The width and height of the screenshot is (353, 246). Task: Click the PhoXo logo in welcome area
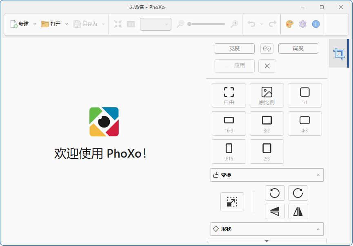[x=104, y=122]
